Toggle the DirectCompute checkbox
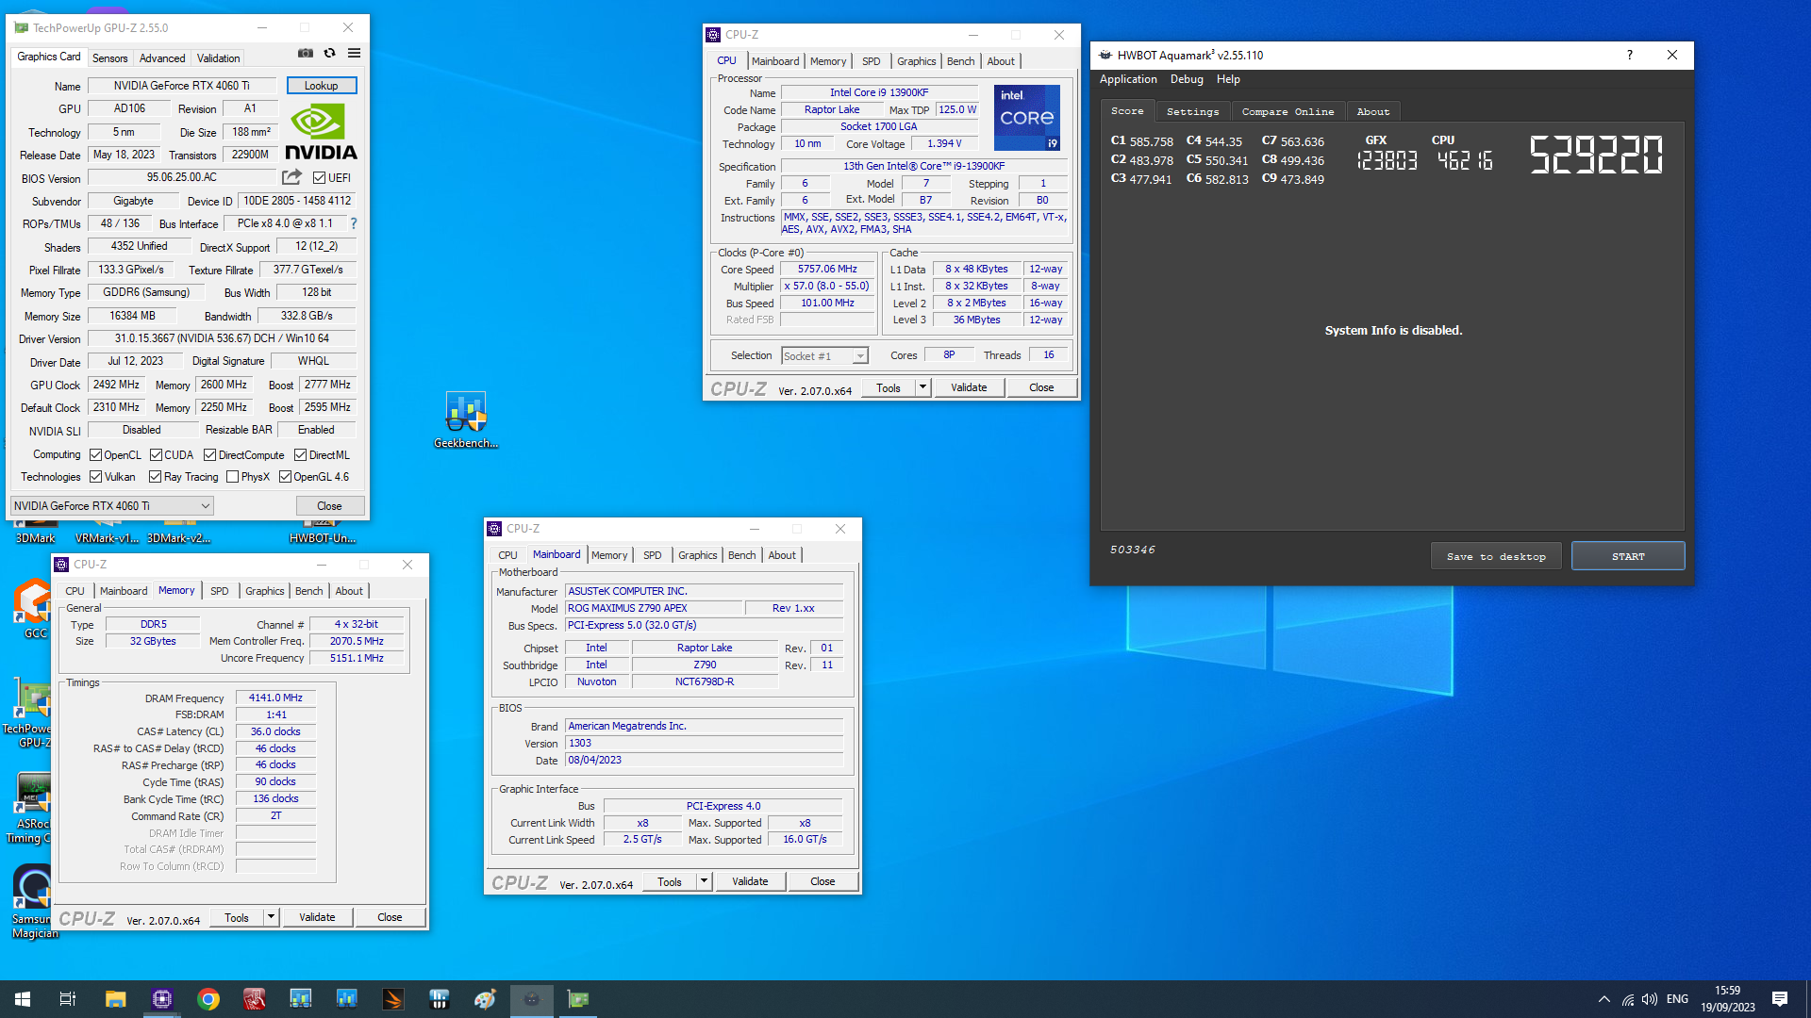The width and height of the screenshot is (1811, 1018). pos(210,454)
